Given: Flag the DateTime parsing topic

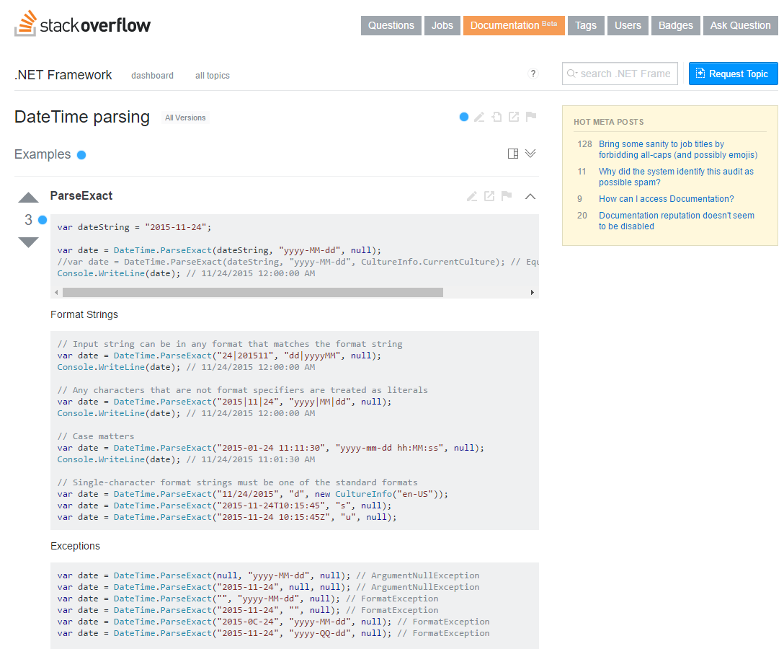Looking at the screenshot, I should 531,117.
